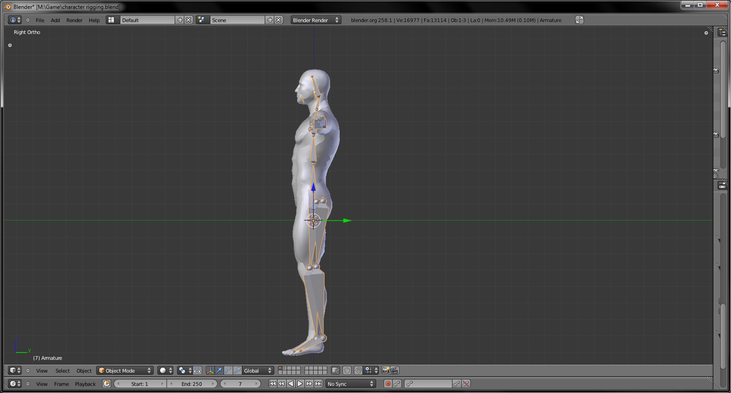731x393 pixels.
Task: Open the File menu
Action: coord(40,20)
